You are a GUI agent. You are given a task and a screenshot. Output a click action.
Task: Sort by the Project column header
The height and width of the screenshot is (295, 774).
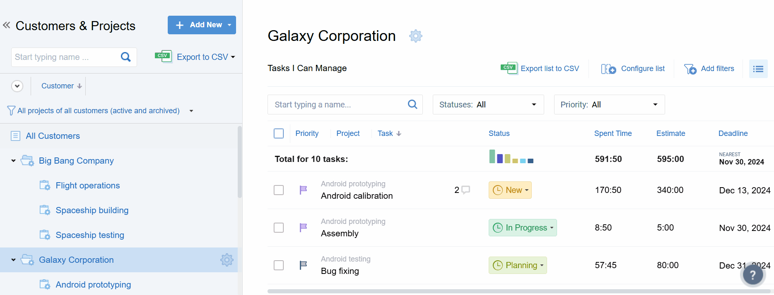click(x=348, y=133)
